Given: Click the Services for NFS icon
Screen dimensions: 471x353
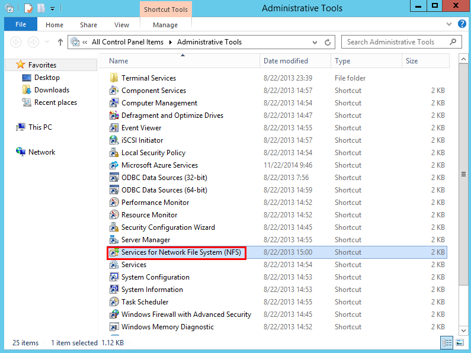Looking at the screenshot, I should coord(114,252).
